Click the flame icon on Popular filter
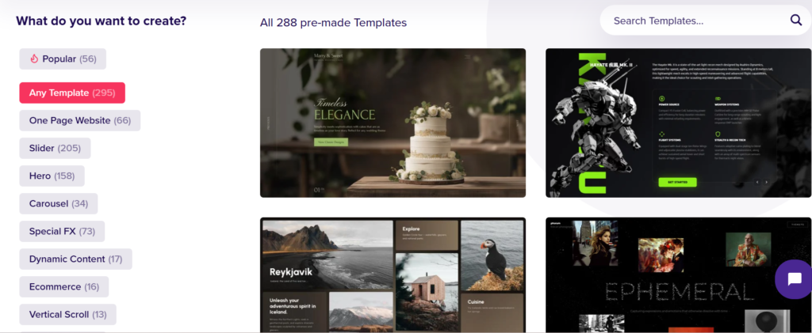The width and height of the screenshot is (812, 333). click(x=34, y=59)
